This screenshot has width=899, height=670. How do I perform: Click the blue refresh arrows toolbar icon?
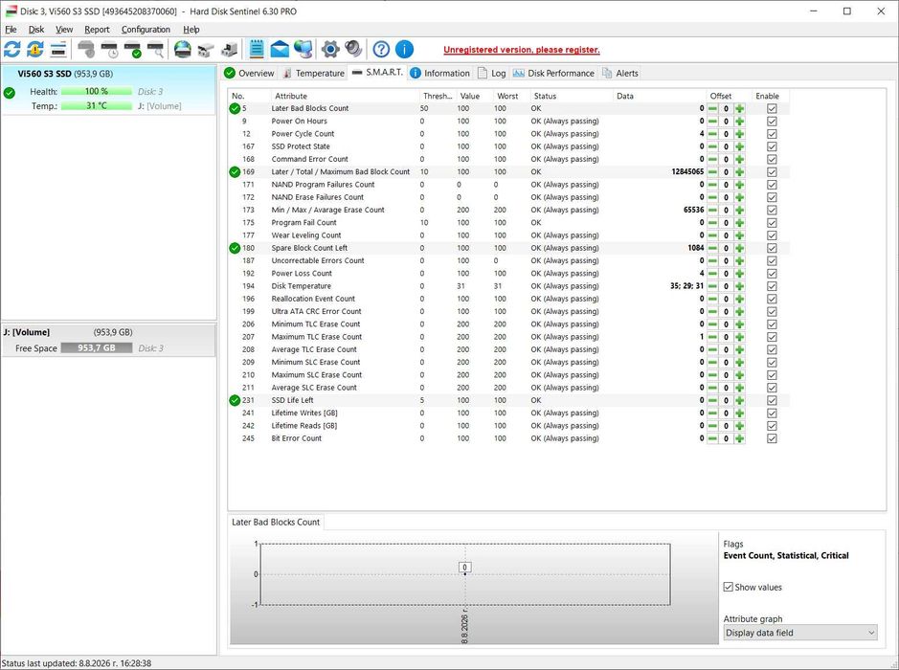point(12,50)
